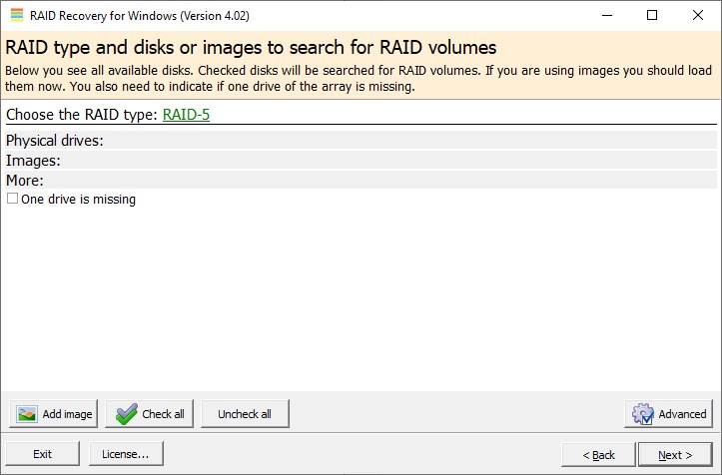
Task: Click the Exit button
Action: click(x=42, y=454)
